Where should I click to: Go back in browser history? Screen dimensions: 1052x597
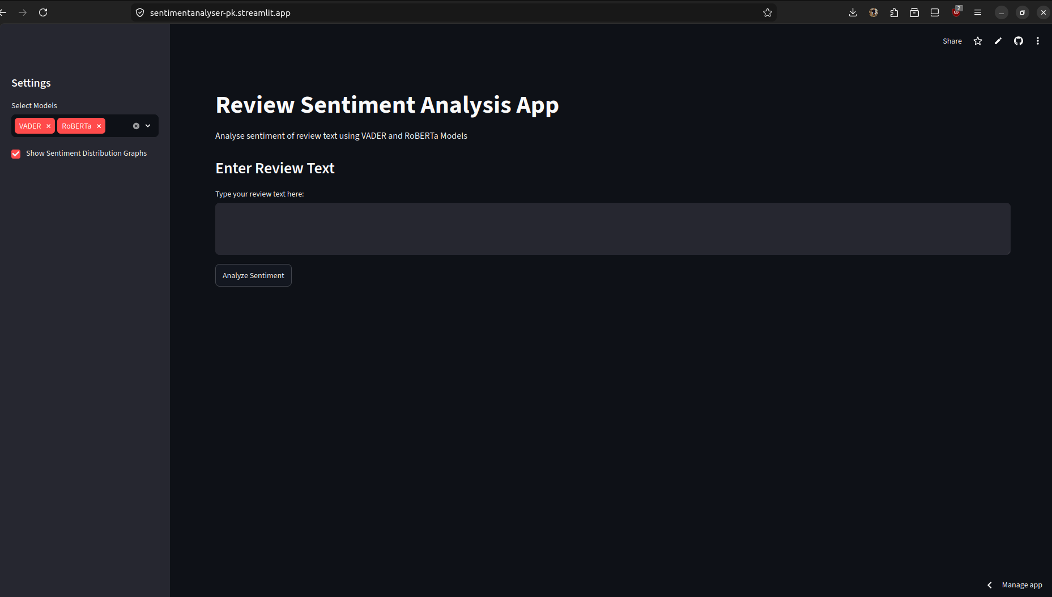point(3,12)
